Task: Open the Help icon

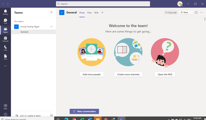Action: pos(5,115)
